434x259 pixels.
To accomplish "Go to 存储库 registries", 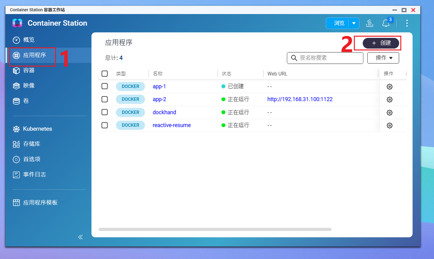I will tap(27, 144).
